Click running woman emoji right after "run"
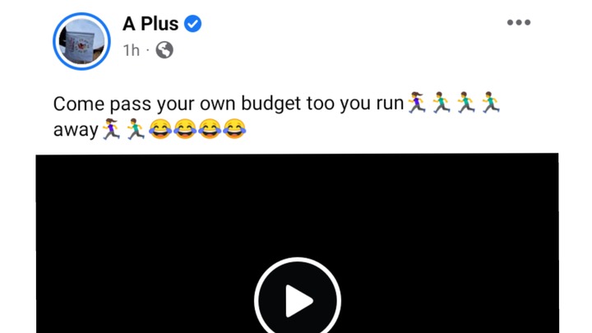The width and height of the screenshot is (592, 333). click(417, 102)
